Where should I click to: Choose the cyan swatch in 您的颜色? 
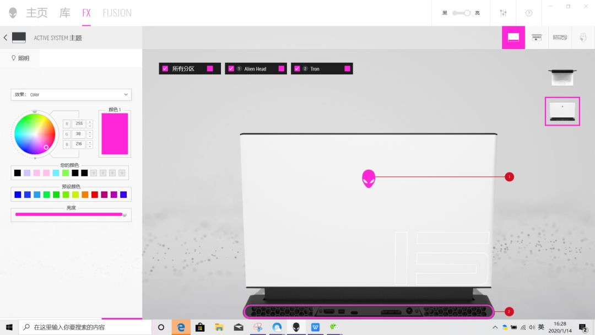tap(56, 173)
